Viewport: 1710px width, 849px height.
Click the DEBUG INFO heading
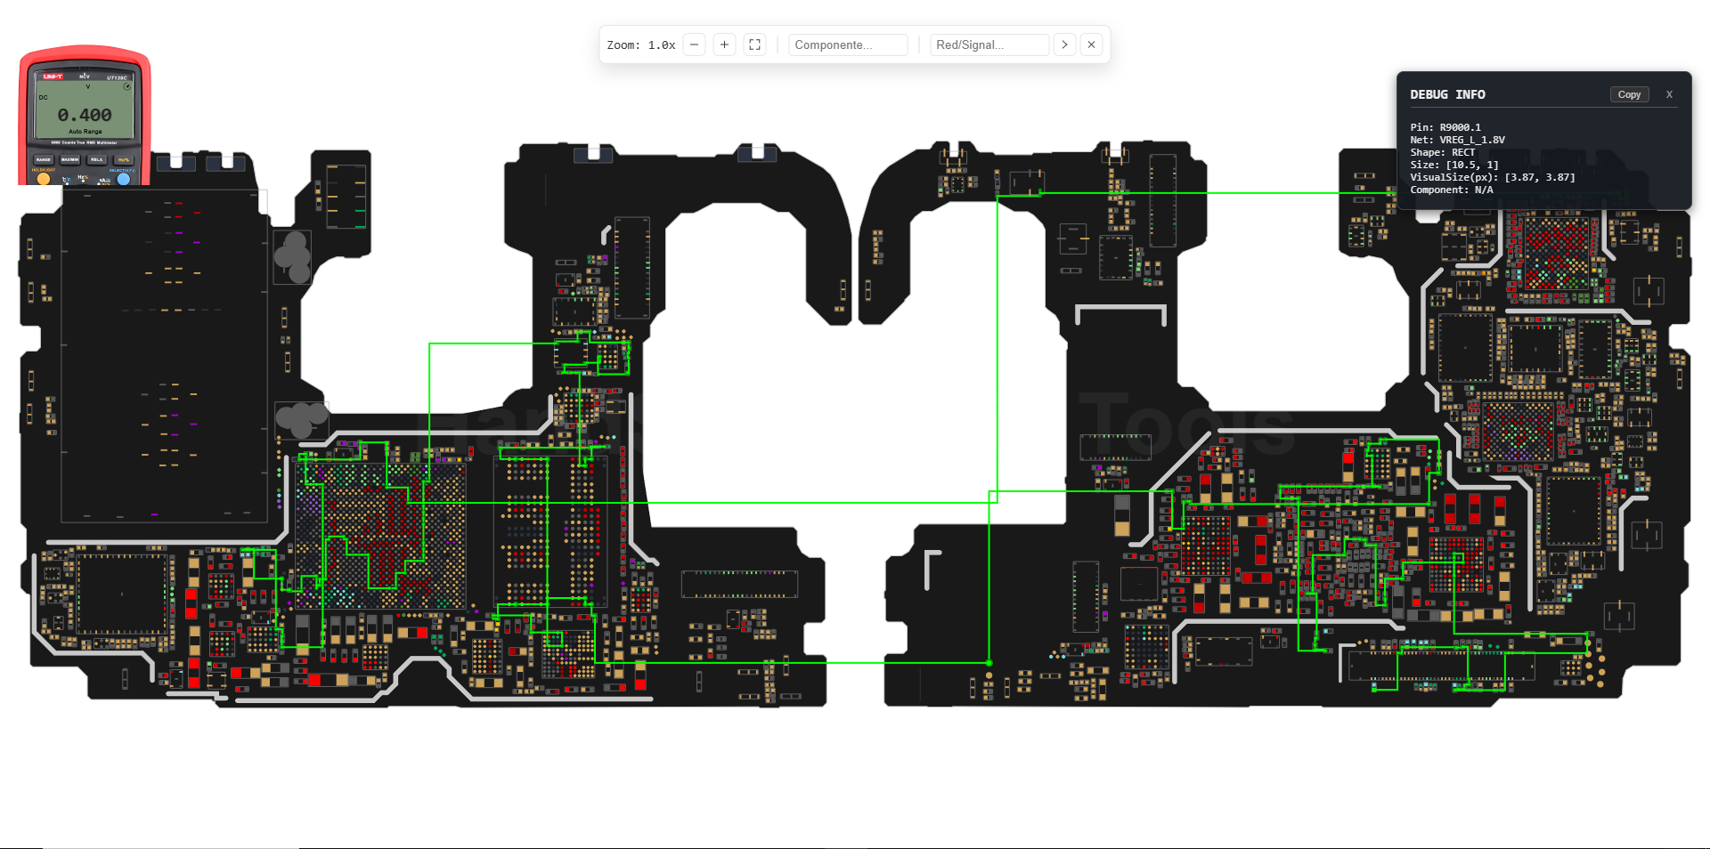coord(1447,94)
